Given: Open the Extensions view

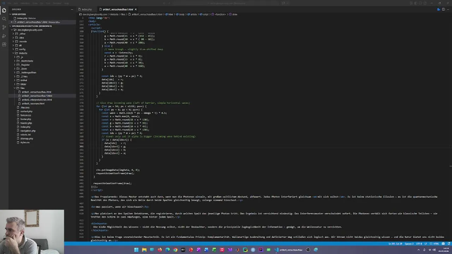Looking at the screenshot, I should coord(4,44).
